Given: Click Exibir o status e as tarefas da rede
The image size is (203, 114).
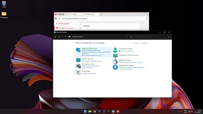Looking at the screenshot, I should [x=91, y=61].
